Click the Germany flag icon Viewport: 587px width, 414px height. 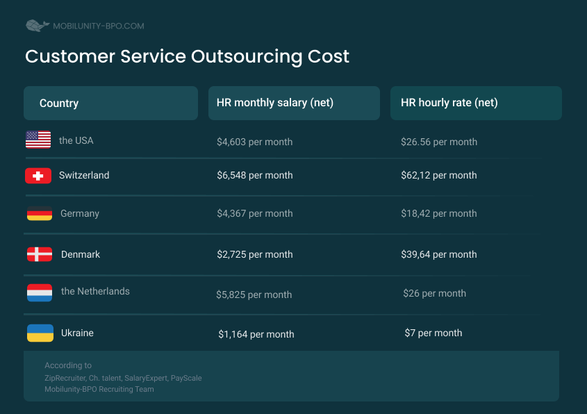40,213
